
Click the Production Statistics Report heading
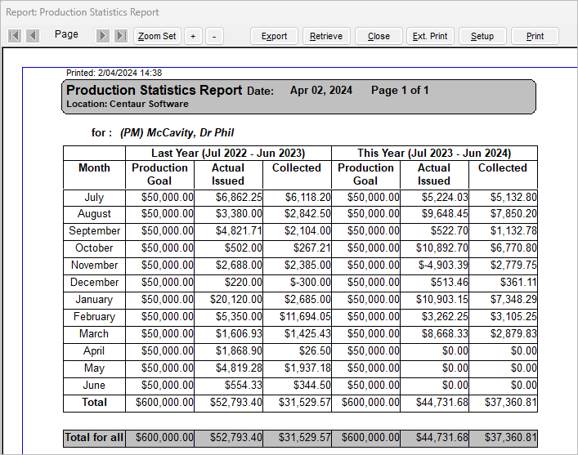click(x=154, y=91)
